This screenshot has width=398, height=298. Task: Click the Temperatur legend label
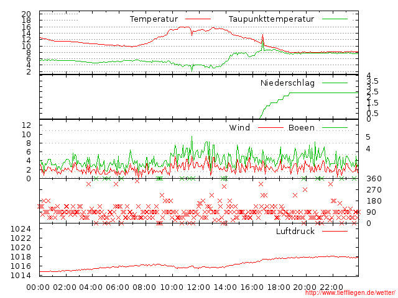[x=154, y=19]
